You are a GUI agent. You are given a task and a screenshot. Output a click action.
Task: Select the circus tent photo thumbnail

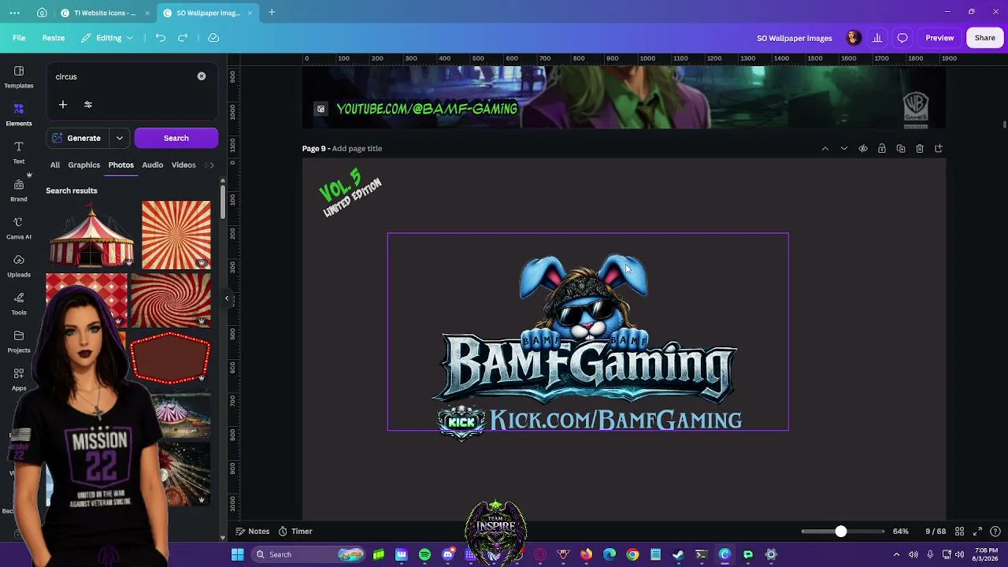(x=91, y=235)
